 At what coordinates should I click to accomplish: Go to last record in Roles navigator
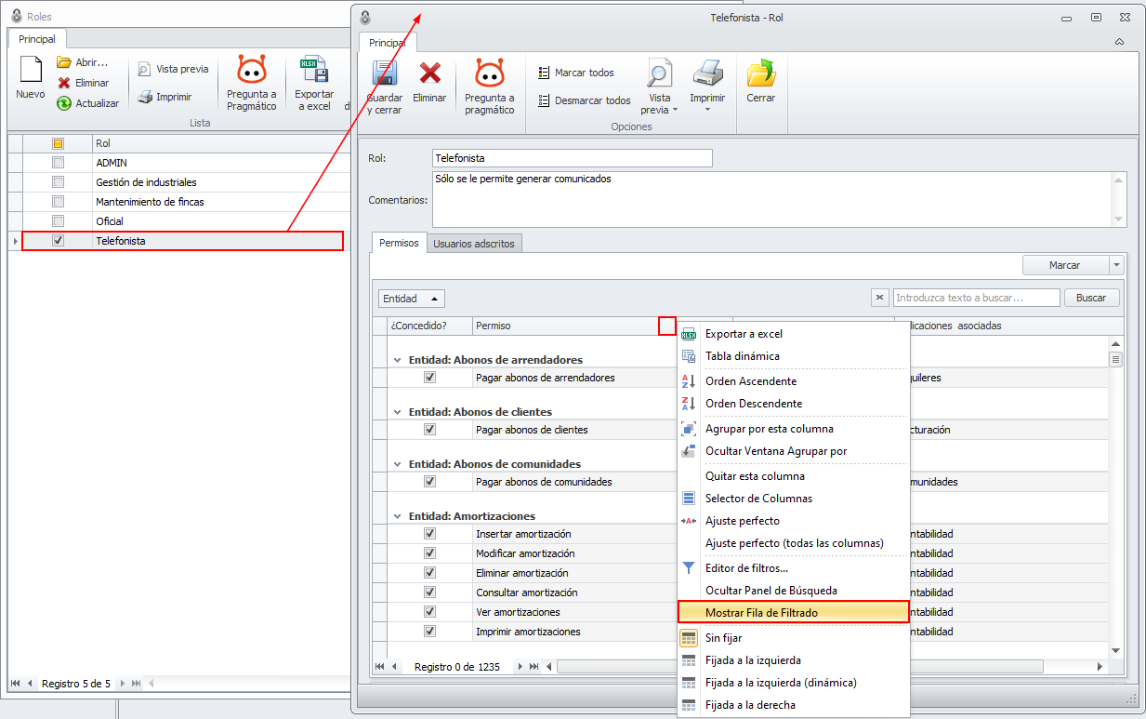[137, 684]
